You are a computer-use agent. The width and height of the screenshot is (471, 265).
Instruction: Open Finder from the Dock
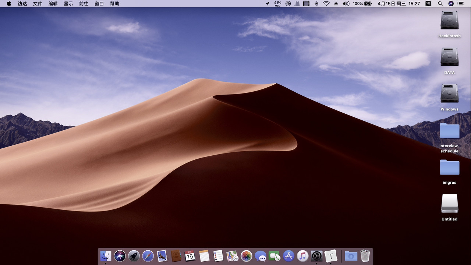click(x=106, y=255)
